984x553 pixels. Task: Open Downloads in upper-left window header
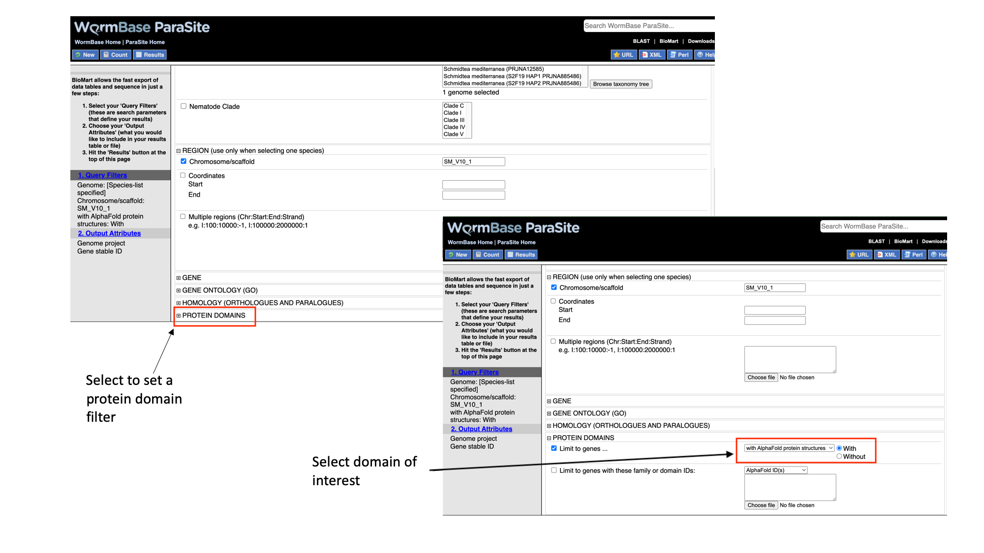coord(701,41)
